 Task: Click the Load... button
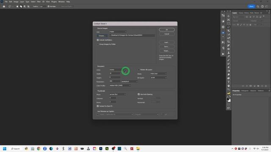[x=167, y=42]
